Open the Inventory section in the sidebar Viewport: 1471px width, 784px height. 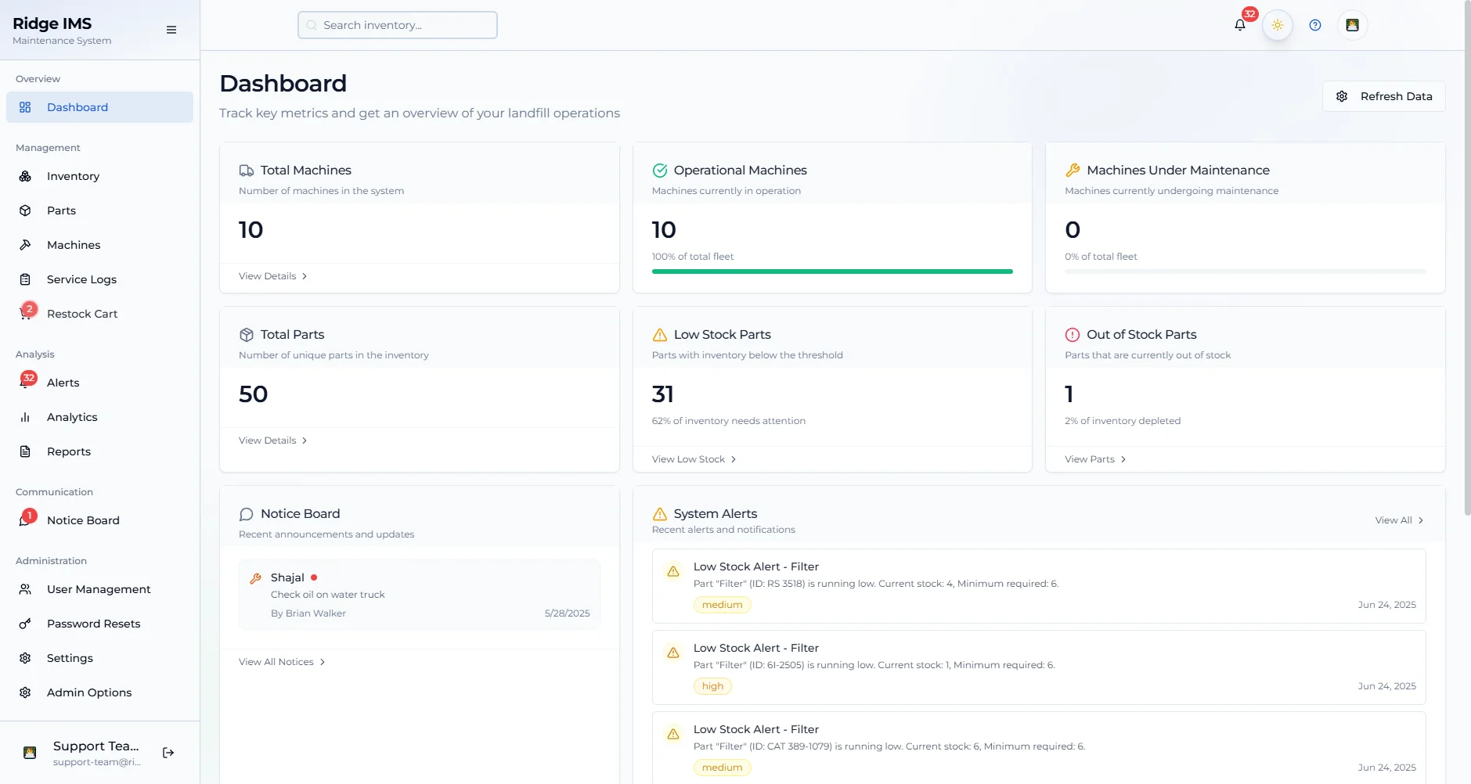(73, 176)
